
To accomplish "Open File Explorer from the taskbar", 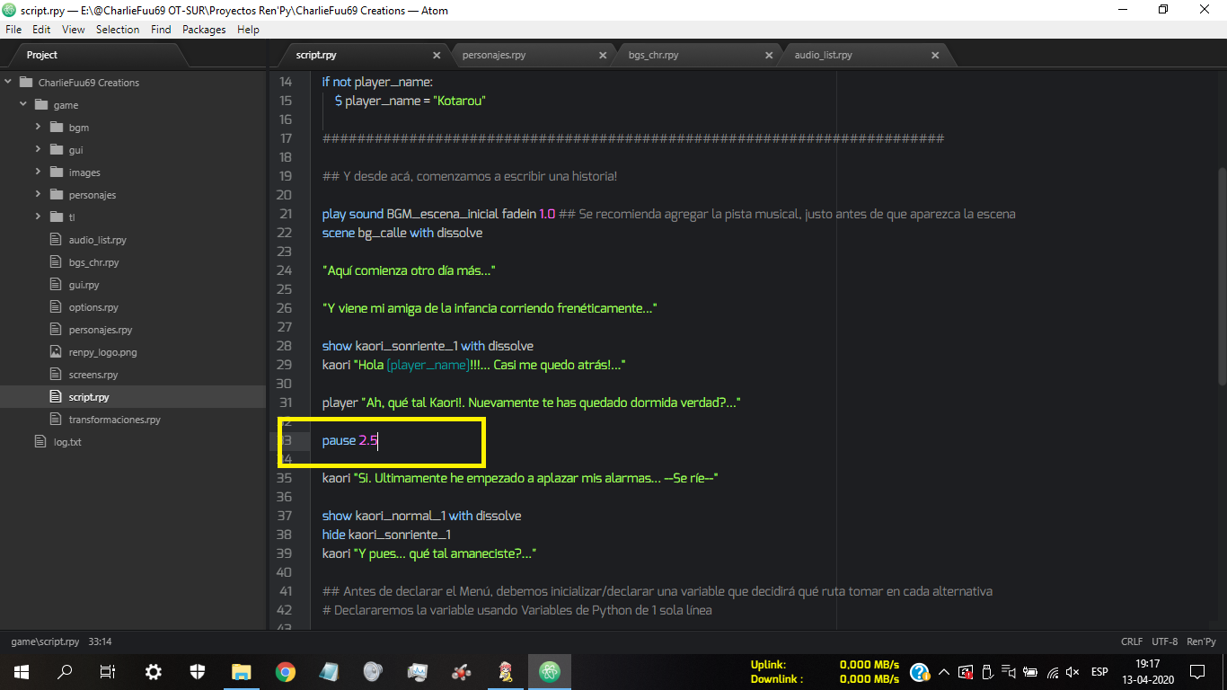I will pyautogui.click(x=242, y=671).
